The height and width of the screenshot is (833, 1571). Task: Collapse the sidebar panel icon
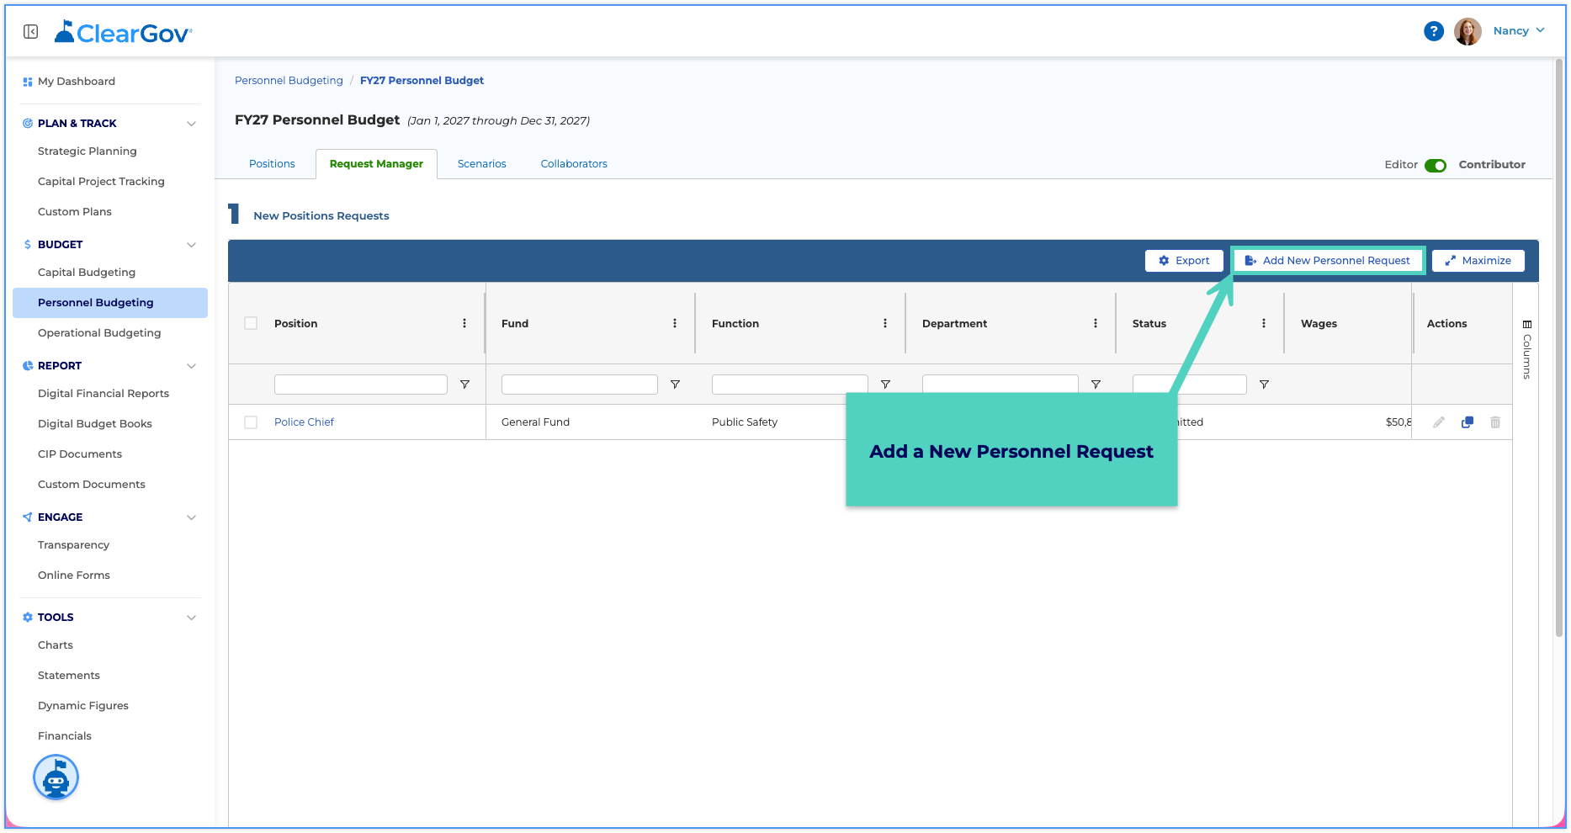point(31,31)
